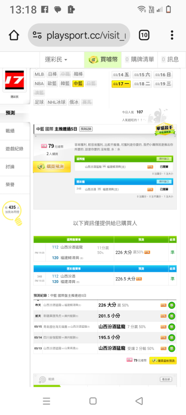Open the 討論 sidebar tab
Image resolution: width=186 pixels, height=415 pixels.
pos(15,167)
